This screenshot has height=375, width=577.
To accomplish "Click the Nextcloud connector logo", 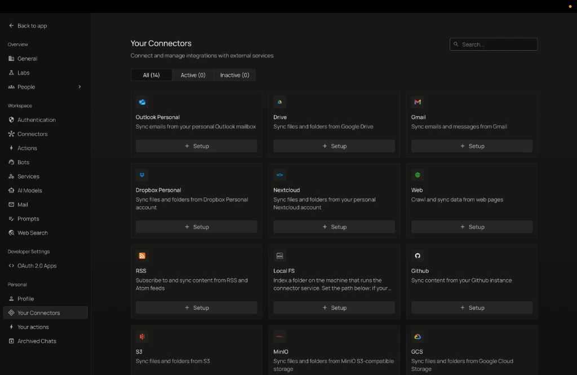I will pos(279,175).
